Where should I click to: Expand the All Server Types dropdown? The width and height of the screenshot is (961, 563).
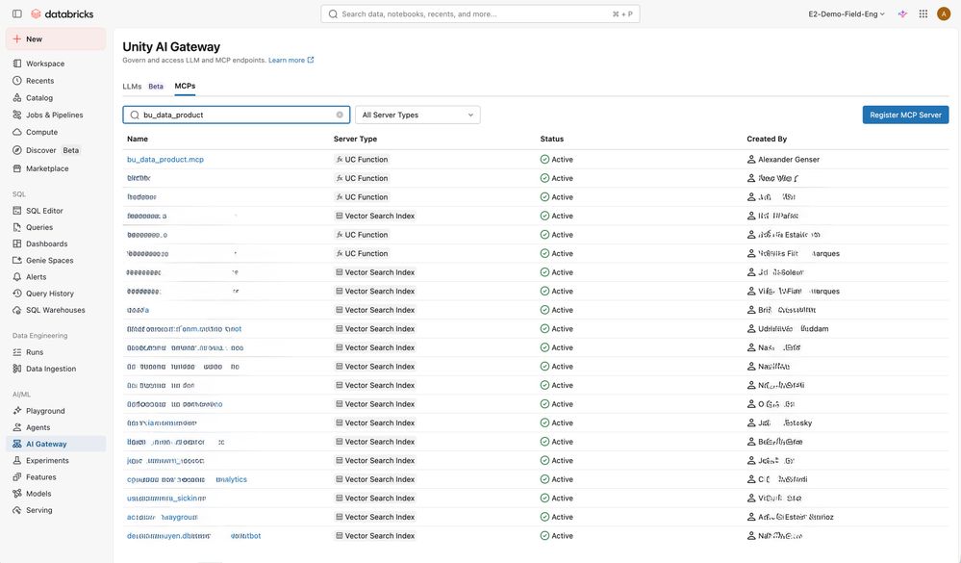tap(417, 115)
